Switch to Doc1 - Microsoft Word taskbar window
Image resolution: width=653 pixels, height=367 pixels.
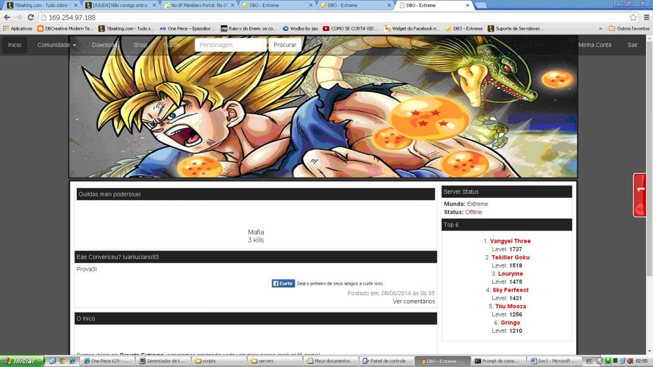tap(555, 361)
